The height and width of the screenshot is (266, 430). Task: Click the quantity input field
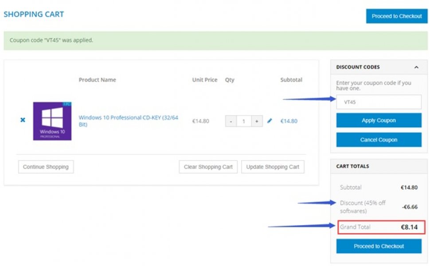tap(244, 121)
